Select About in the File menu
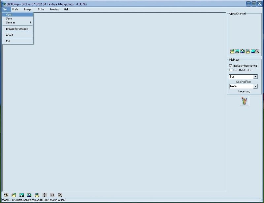 [x=17, y=35]
